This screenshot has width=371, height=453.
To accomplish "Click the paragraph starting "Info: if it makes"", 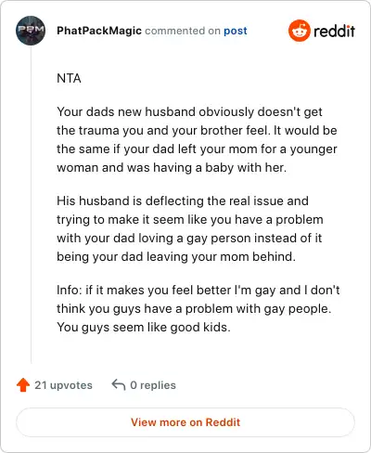I will click(x=198, y=308).
